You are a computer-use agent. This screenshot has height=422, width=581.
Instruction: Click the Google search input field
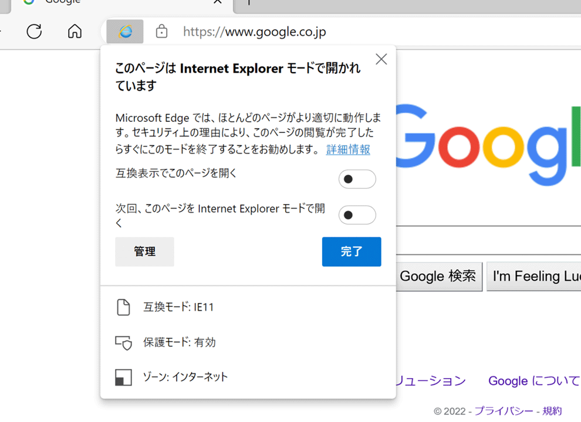(x=488, y=240)
